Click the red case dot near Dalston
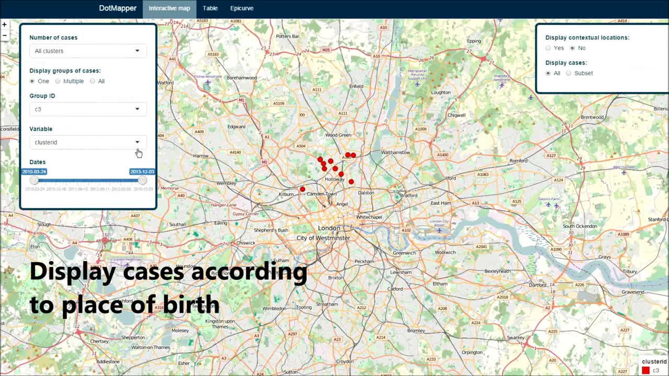Image resolution: width=669 pixels, height=376 pixels. click(x=351, y=182)
